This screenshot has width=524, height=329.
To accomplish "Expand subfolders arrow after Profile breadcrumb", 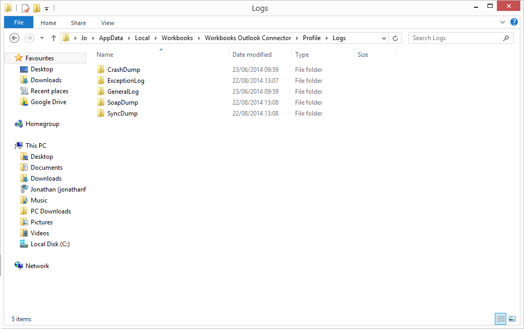I will tap(326, 38).
